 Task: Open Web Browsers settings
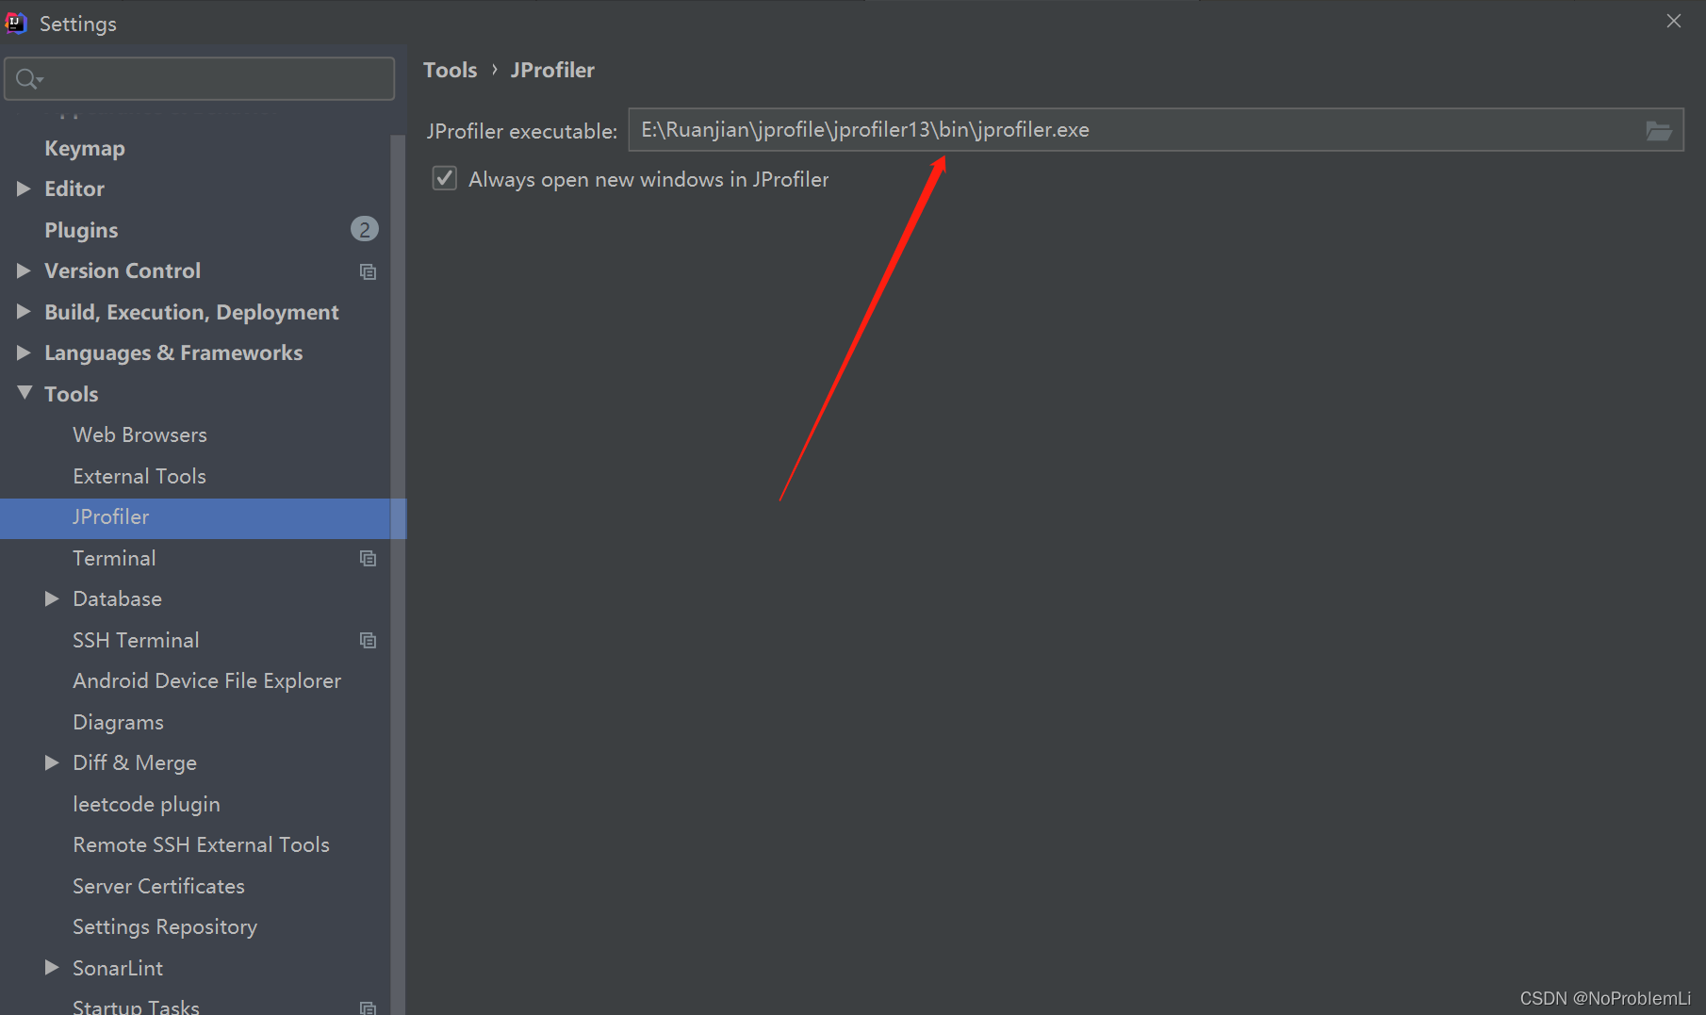[139, 435]
